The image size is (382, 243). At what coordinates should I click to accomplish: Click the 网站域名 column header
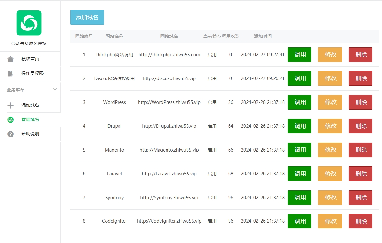coord(169,36)
